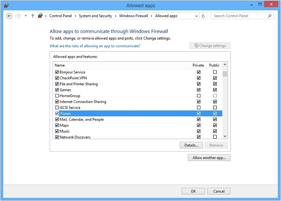This screenshot has width=281, height=201.
Task: Click the search magnifier icon
Action: point(269,16)
